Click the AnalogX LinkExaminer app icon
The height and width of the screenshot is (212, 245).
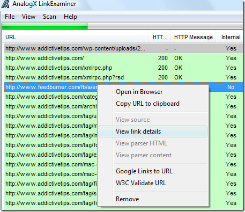pyautogui.click(x=5, y=4)
